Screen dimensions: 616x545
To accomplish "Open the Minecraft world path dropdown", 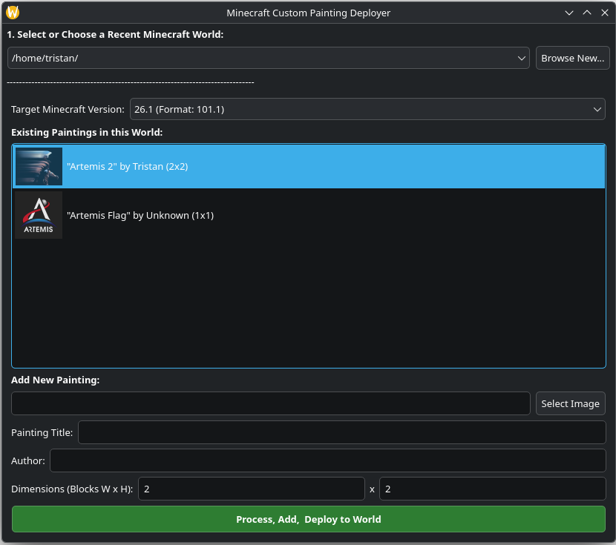I will click(269, 58).
